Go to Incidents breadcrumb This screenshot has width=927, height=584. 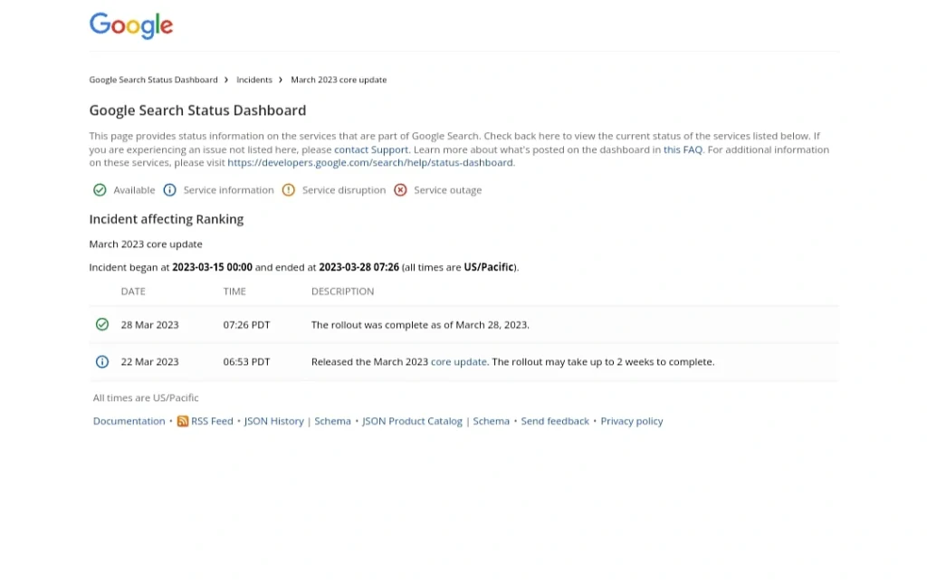pos(254,80)
